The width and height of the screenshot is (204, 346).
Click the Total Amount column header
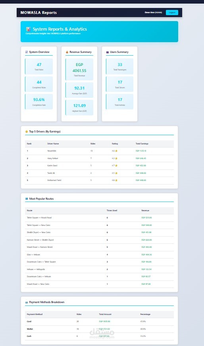[105, 314]
